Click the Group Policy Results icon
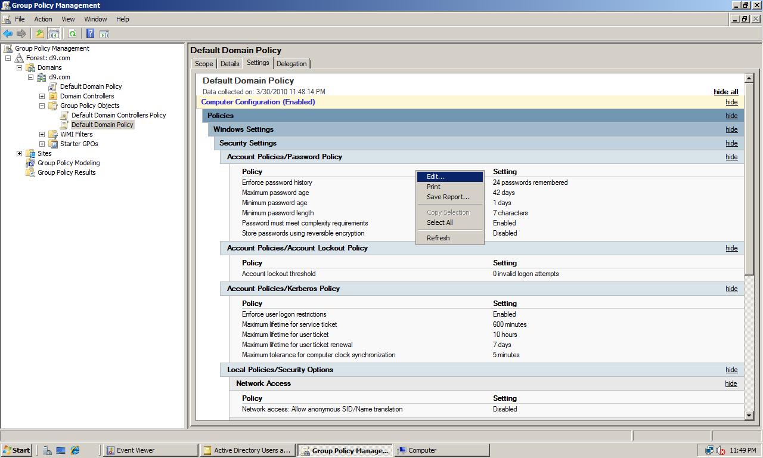 30,172
